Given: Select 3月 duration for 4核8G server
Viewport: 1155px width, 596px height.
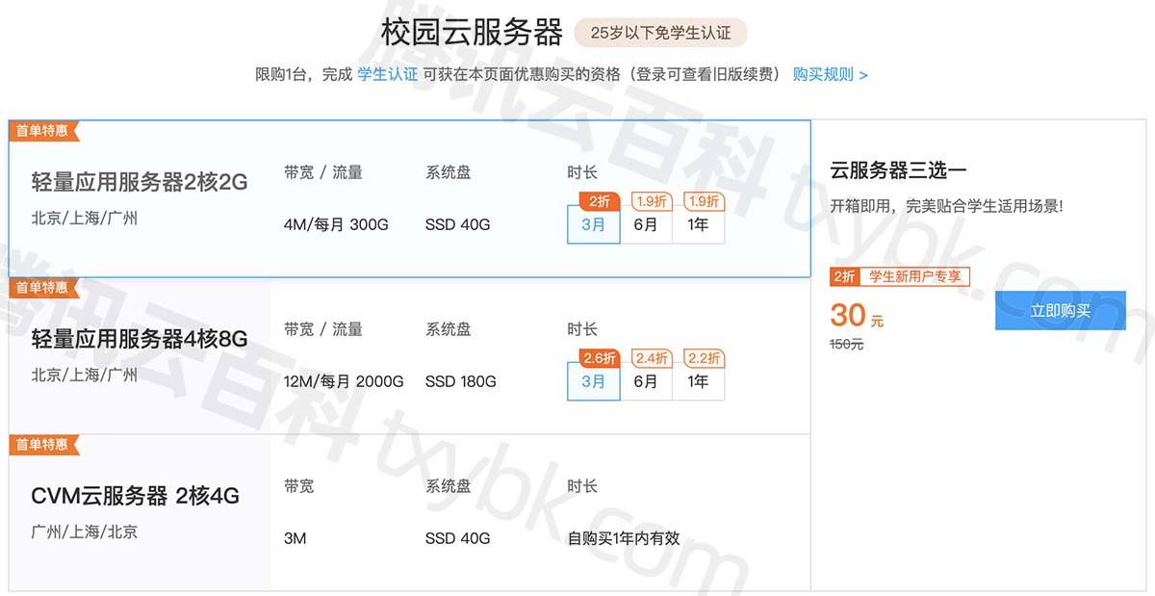Looking at the screenshot, I should [x=594, y=381].
